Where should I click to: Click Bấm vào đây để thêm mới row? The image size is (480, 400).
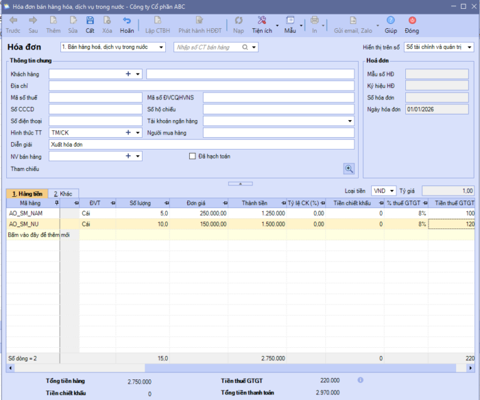tap(40, 235)
